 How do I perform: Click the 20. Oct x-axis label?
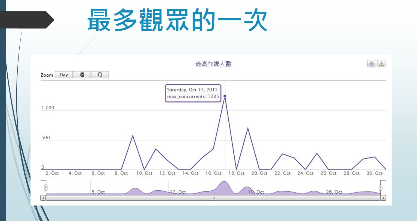259,173
